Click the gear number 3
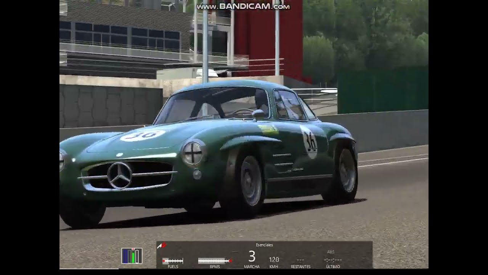This screenshot has width=488, height=275. pyautogui.click(x=252, y=256)
